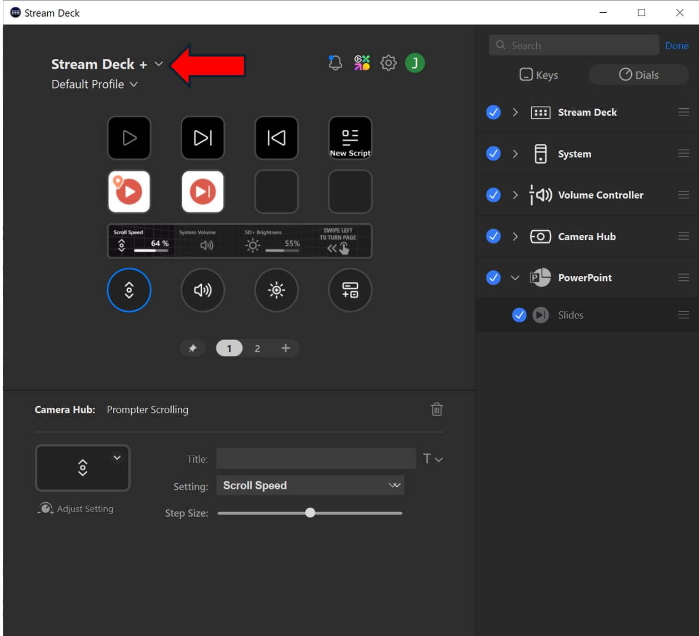Expand the Stream Deck category chevron
The height and width of the screenshot is (636, 699).
click(x=515, y=112)
